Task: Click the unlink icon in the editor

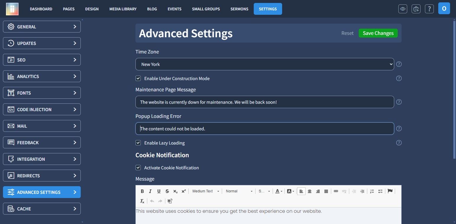Action: 344,191
